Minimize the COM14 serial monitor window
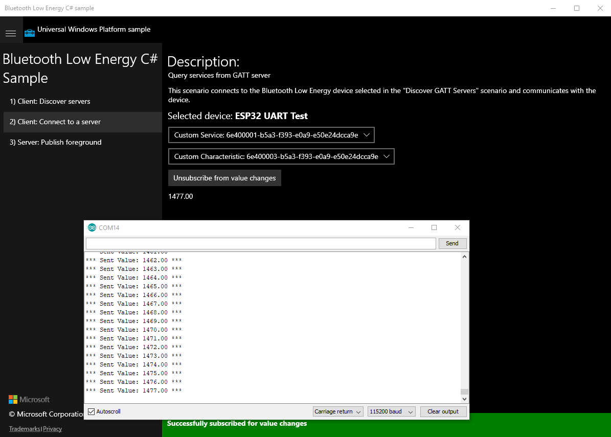The image size is (611, 437). point(411,227)
